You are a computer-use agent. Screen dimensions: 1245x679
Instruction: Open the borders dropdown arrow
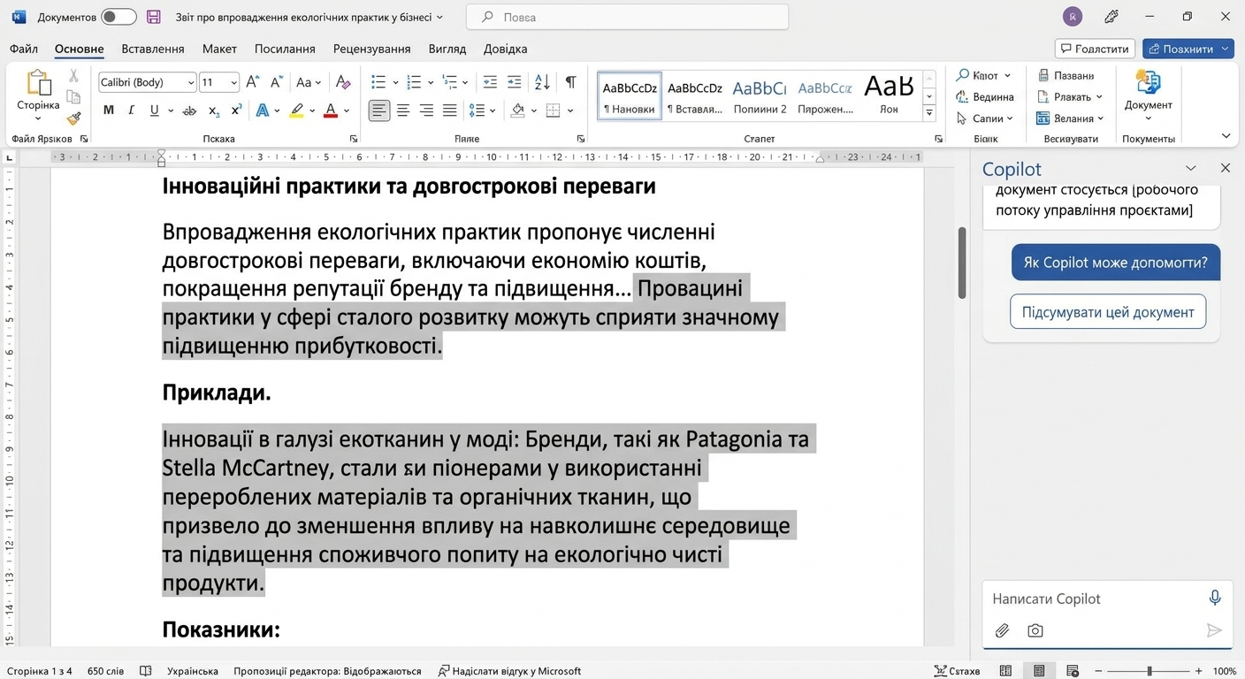(570, 111)
